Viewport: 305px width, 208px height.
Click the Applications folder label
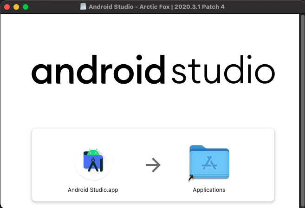209,190
